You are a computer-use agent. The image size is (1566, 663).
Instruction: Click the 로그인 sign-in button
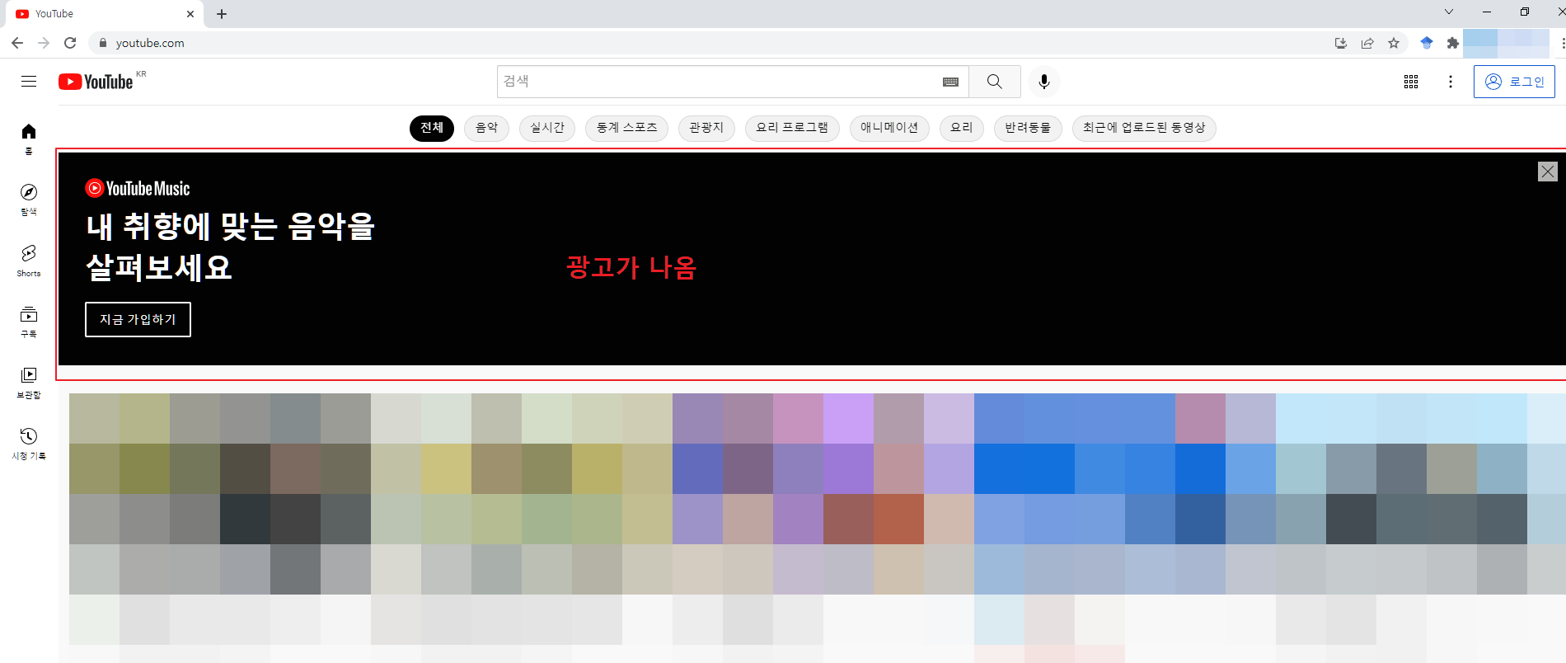1514,82
